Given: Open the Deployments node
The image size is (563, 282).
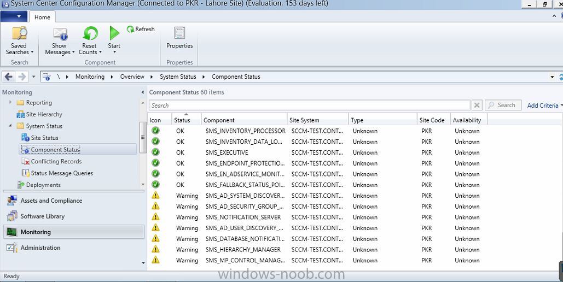Looking at the screenshot, I should (x=39, y=185).
